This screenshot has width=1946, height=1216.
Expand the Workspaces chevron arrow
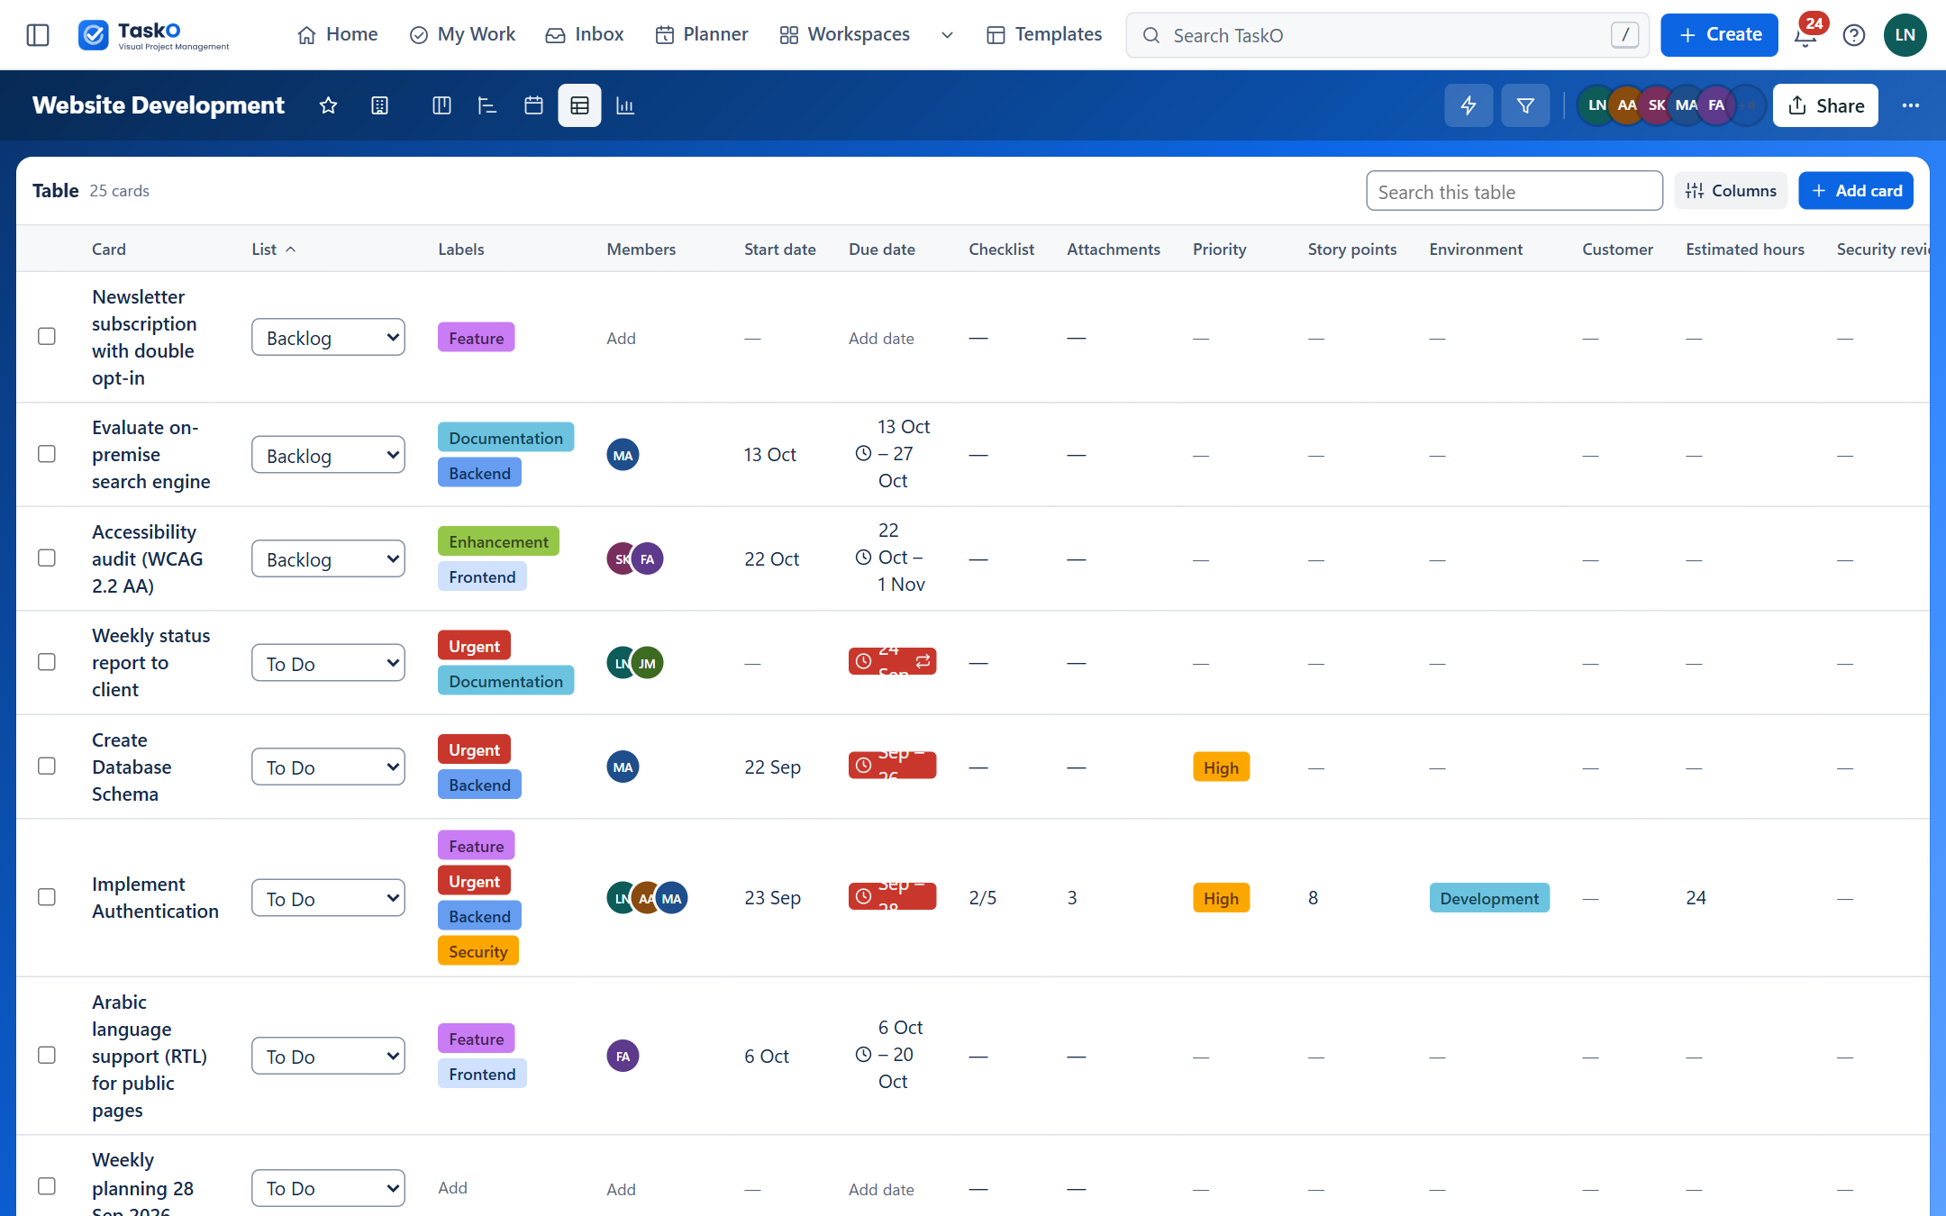(x=947, y=35)
